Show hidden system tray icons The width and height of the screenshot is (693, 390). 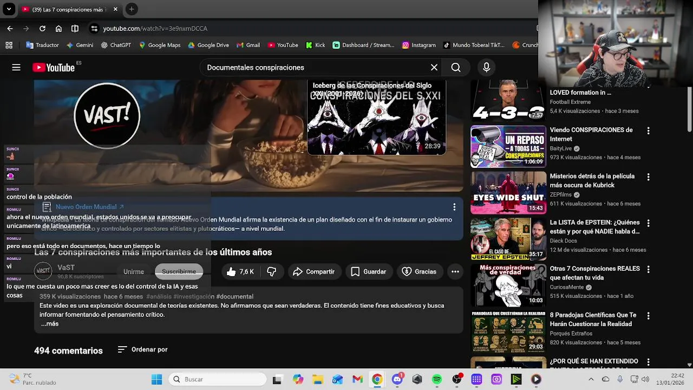click(x=591, y=380)
